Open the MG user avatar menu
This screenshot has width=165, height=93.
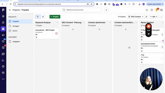(161, 10)
